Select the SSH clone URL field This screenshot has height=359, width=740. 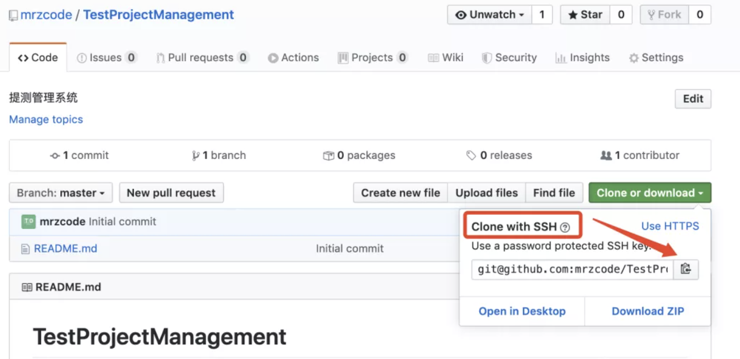click(572, 269)
